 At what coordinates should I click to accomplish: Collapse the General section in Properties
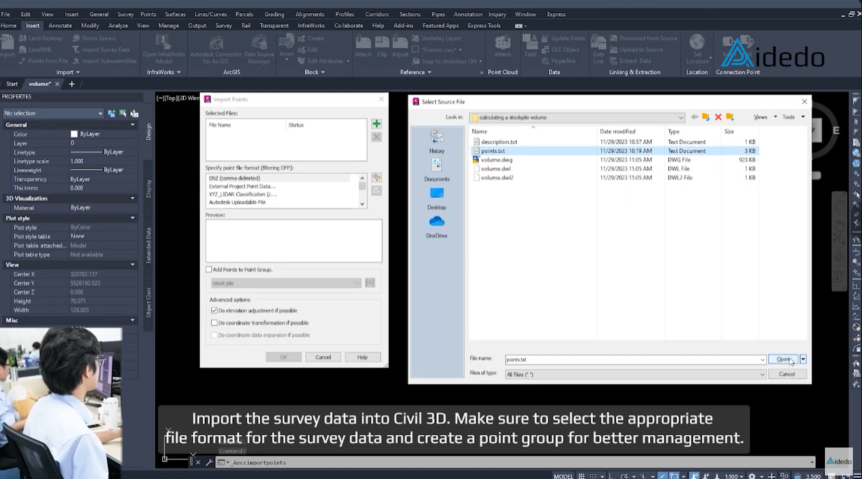click(x=132, y=125)
